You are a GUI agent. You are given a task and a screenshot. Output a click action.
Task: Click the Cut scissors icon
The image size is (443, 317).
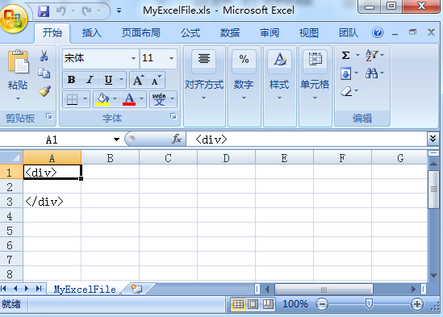pos(44,56)
